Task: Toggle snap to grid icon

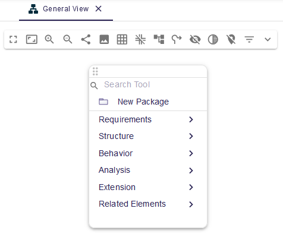Action: [140, 39]
